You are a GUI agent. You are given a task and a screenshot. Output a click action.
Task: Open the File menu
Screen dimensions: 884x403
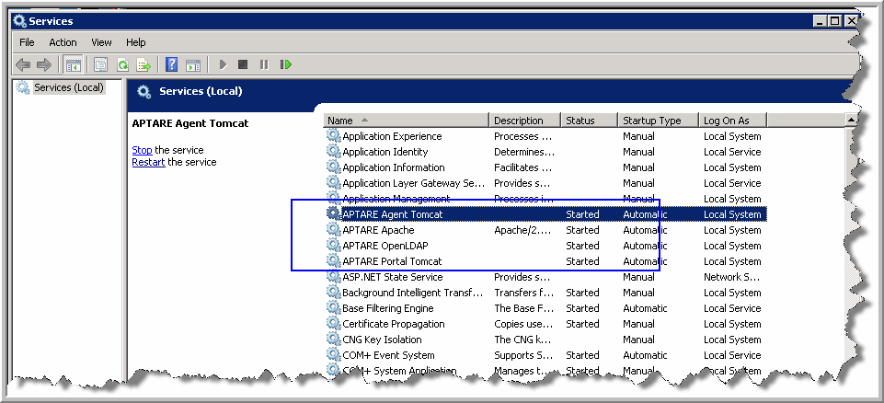coord(27,42)
